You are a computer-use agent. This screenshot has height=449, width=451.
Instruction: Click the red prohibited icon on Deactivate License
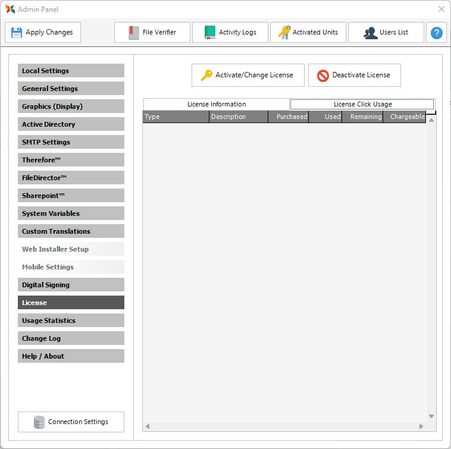tap(322, 76)
